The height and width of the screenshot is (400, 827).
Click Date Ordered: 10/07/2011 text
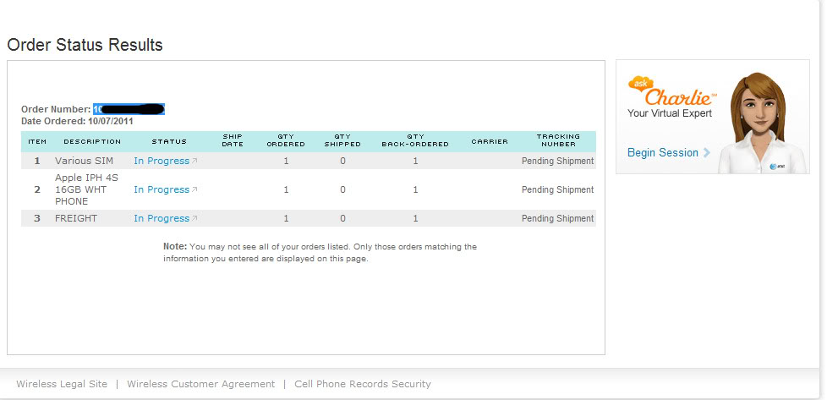pos(77,122)
